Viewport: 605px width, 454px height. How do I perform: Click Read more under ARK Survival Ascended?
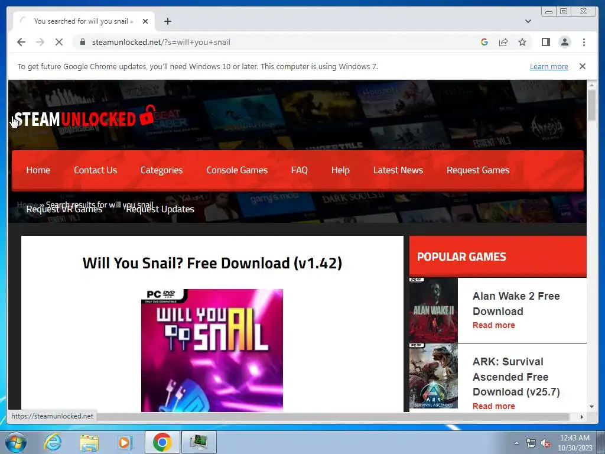[494, 406]
